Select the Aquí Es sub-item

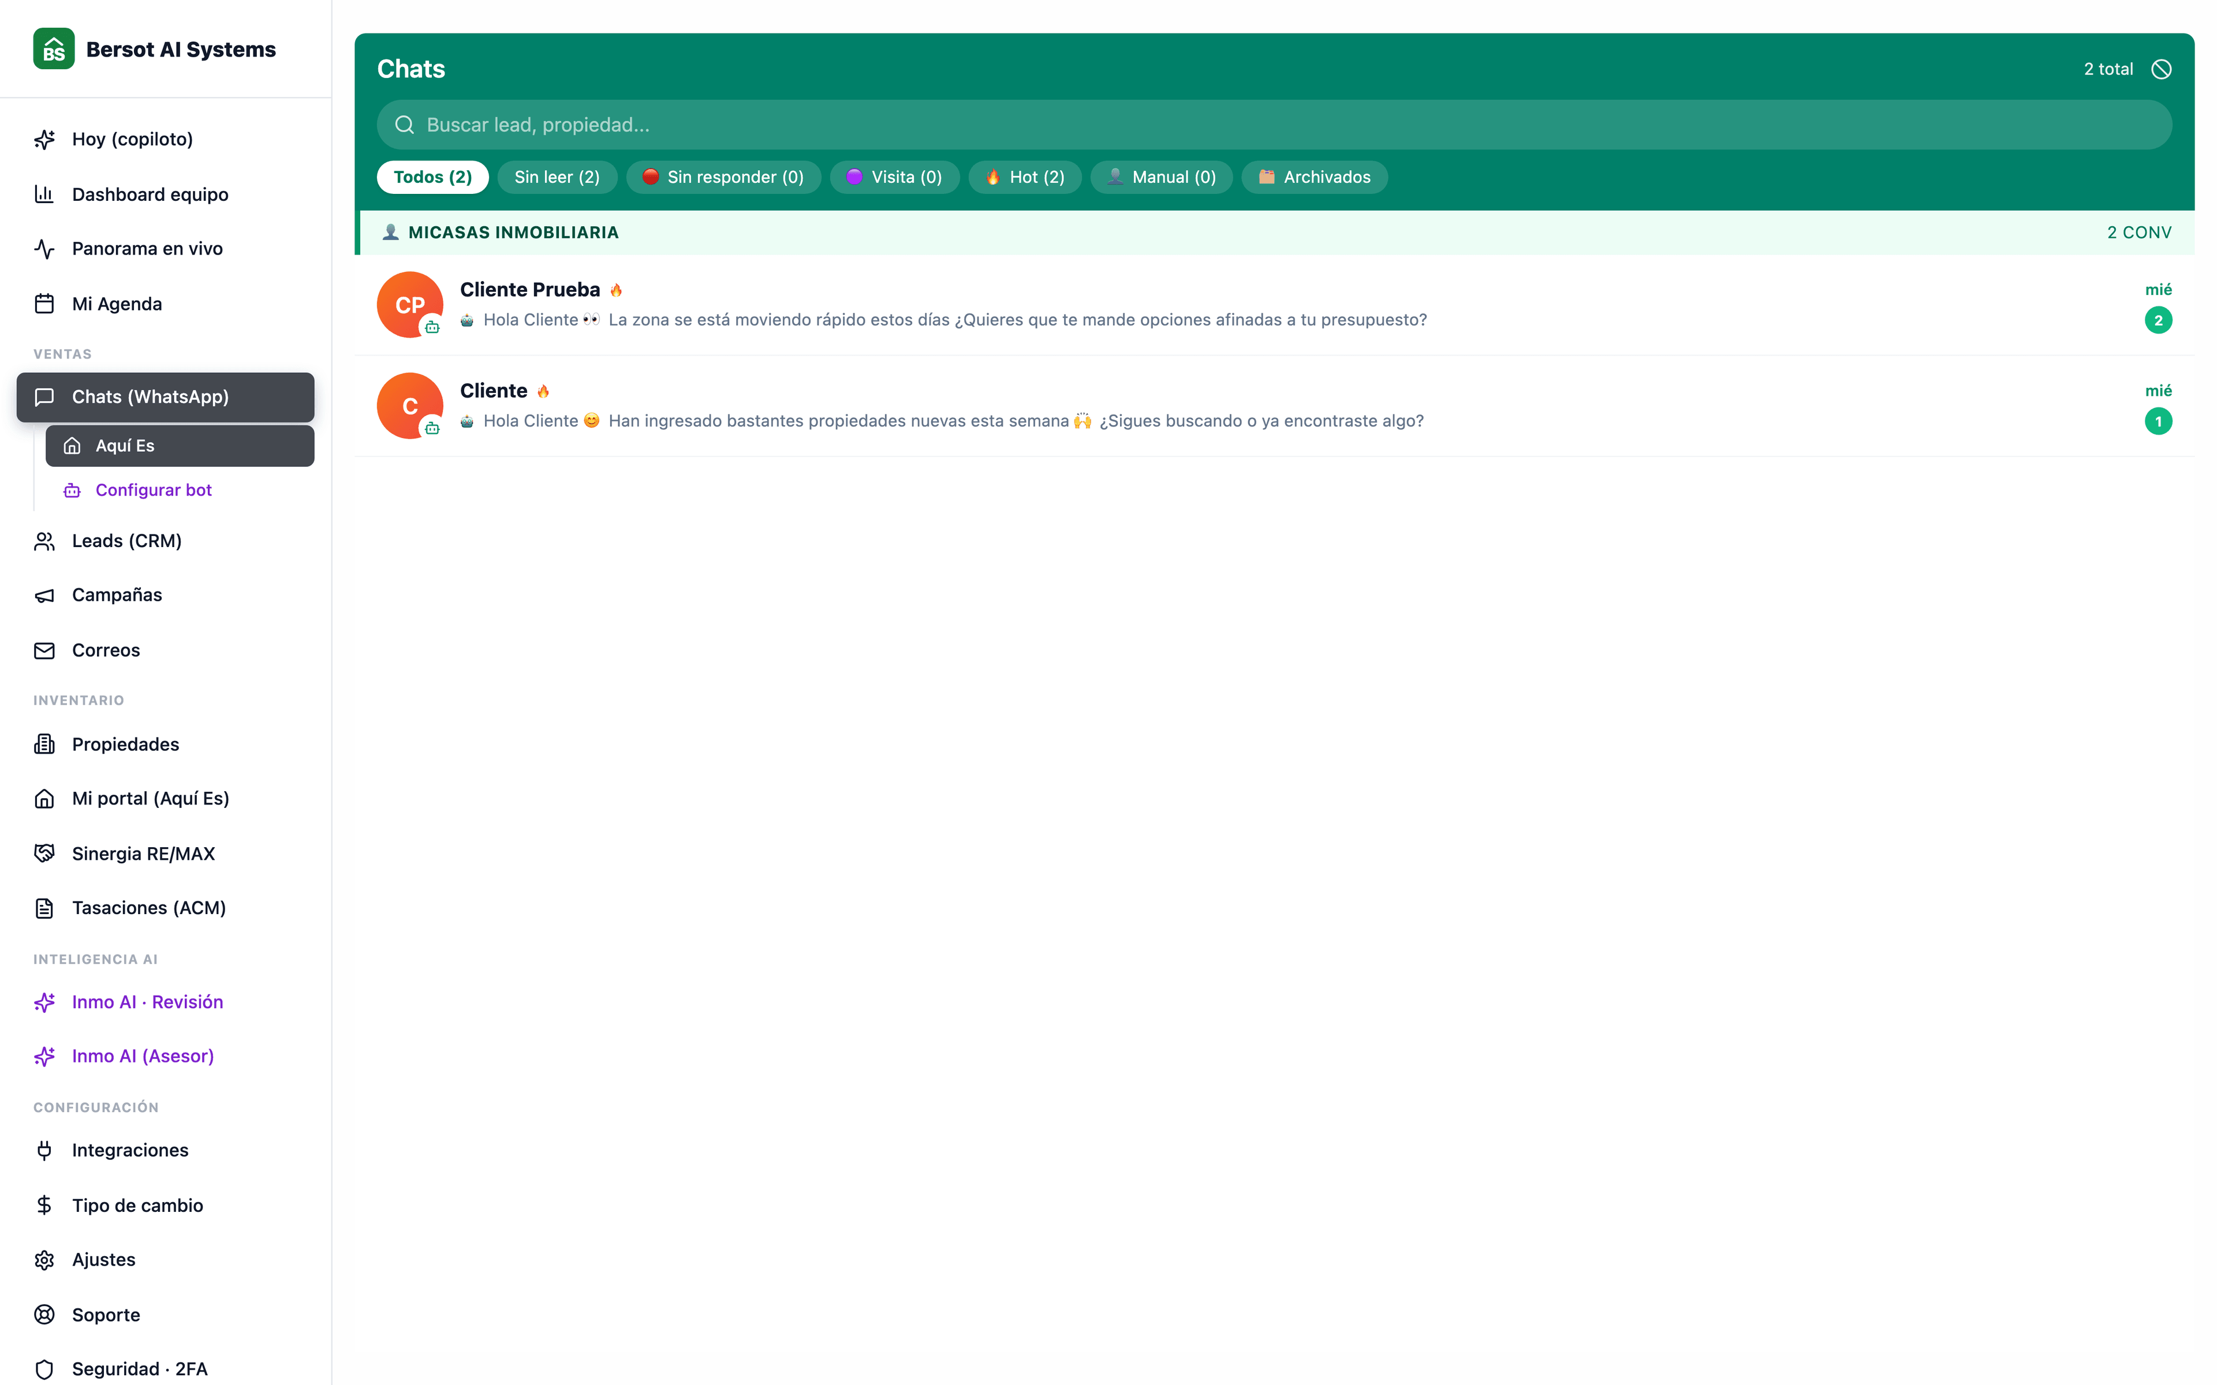[180, 446]
